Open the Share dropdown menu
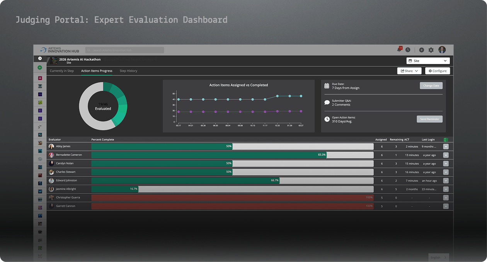Screen dimensions: 487x262 coord(409,71)
